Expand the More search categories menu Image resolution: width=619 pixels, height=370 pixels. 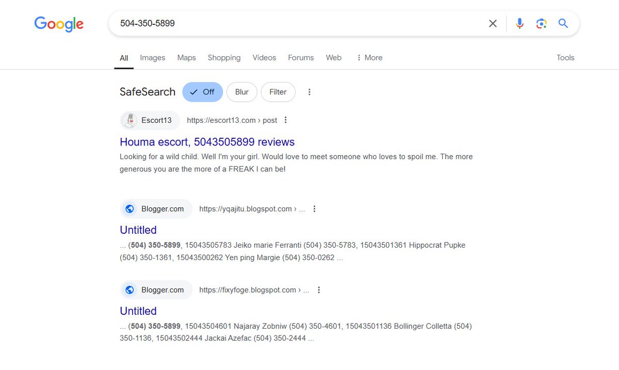pyautogui.click(x=369, y=58)
